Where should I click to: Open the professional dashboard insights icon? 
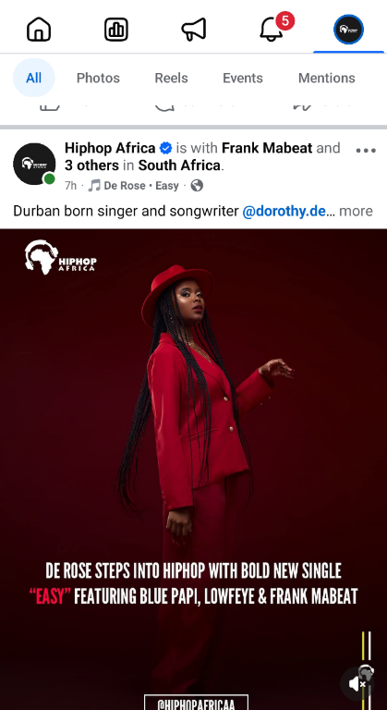116,30
